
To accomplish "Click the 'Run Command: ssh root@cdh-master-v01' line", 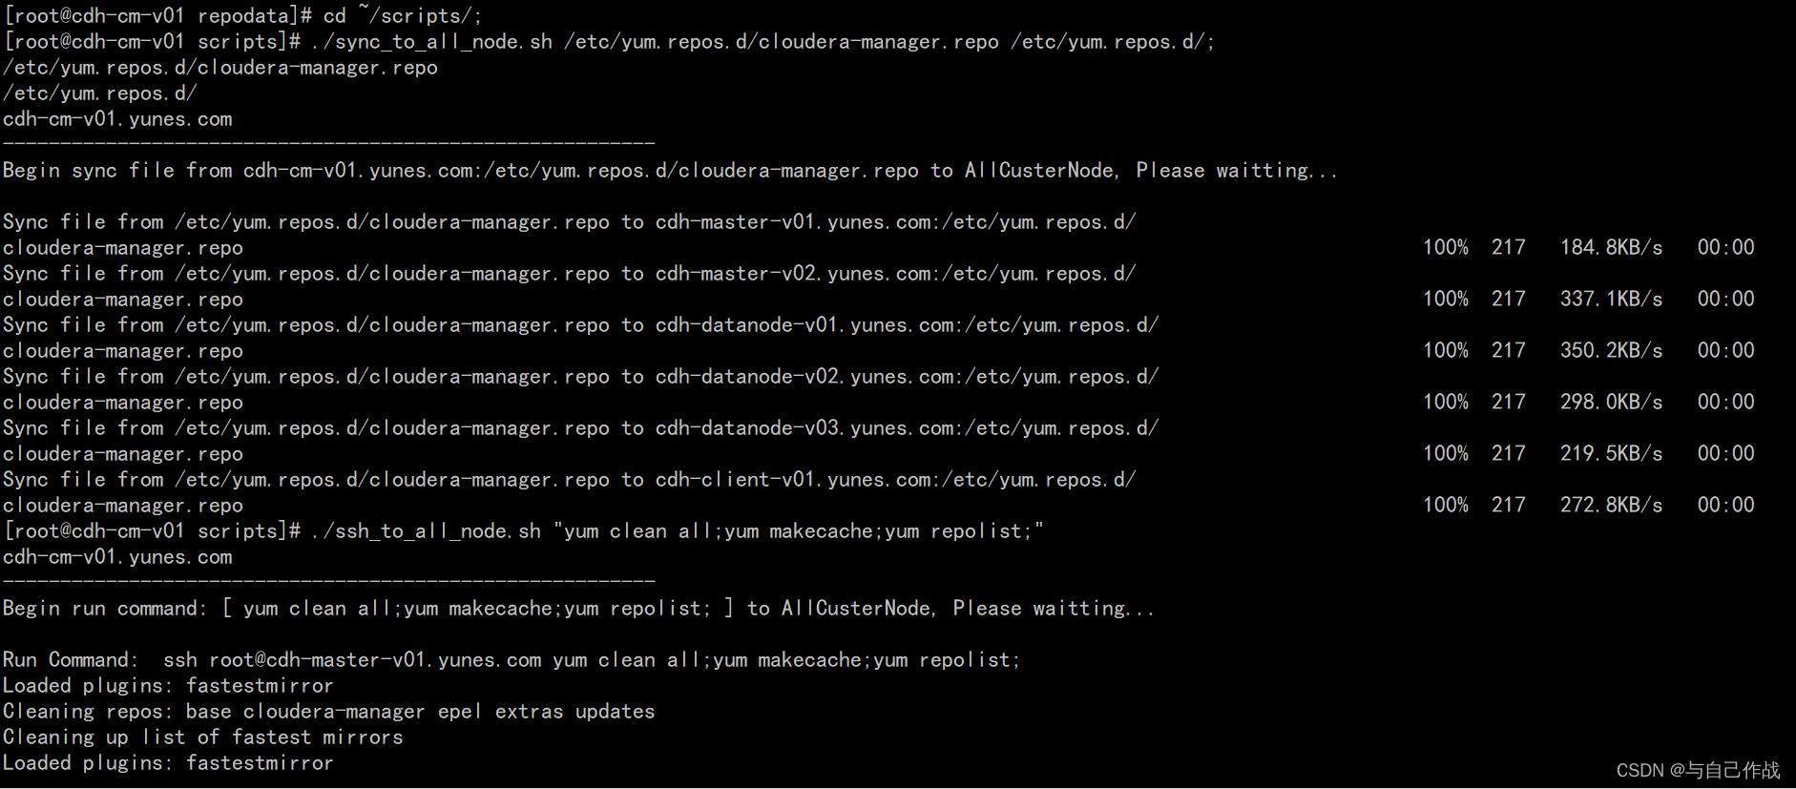I will [512, 659].
